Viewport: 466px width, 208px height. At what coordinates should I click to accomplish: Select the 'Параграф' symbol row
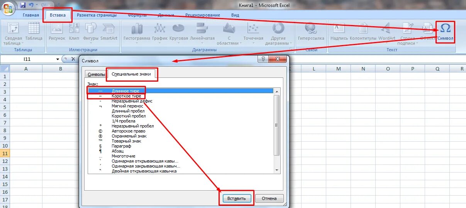coord(181,146)
